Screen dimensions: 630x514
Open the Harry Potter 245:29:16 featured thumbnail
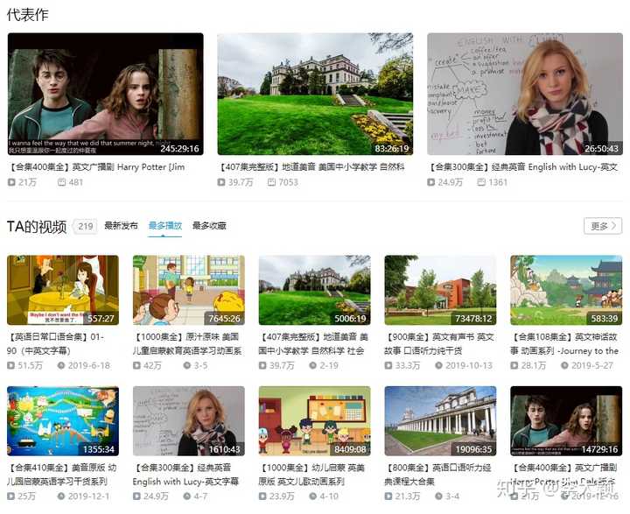105,94
